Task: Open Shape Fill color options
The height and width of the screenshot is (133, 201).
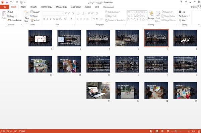Action: (167, 12)
